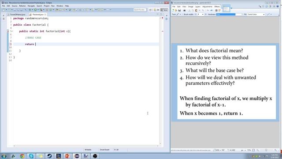This screenshot has width=282, height=159.
Task: Collapse the factorial method fold marker at line 5
Action: click(x=12, y=31)
